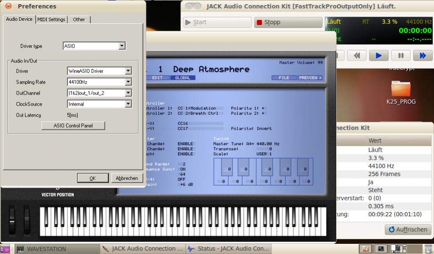Click the active workspace switcher thumbnail
Image resolution: width=434 pixels, height=254 pixels.
pos(398,249)
